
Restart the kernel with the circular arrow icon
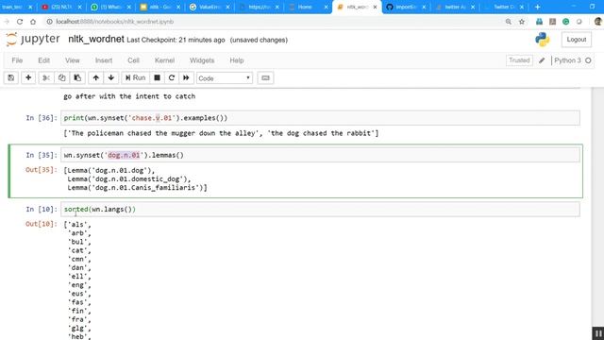tap(172, 77)
